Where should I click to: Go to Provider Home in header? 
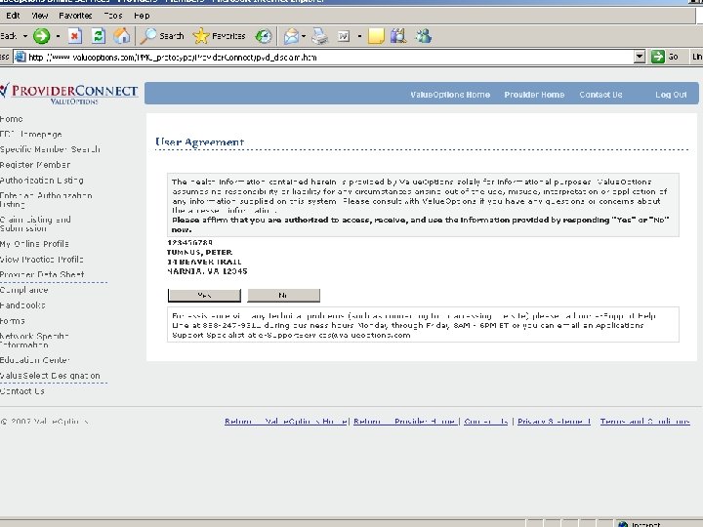(534, 95)
